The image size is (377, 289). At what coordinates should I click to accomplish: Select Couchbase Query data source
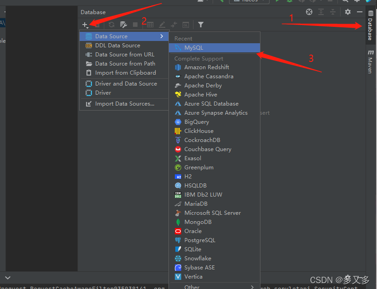click(214, 149)
